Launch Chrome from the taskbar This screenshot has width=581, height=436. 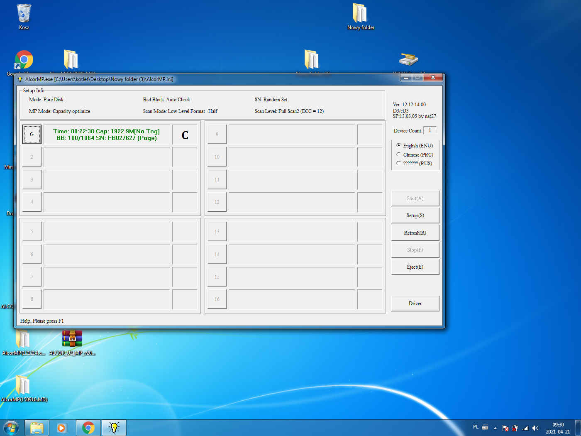pyautogui.click(x=88, y=428)
